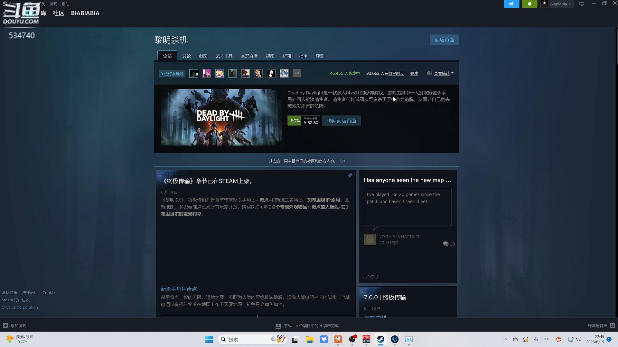Click the -60% discount price block
618x347 pixels.
pos(304,120)
